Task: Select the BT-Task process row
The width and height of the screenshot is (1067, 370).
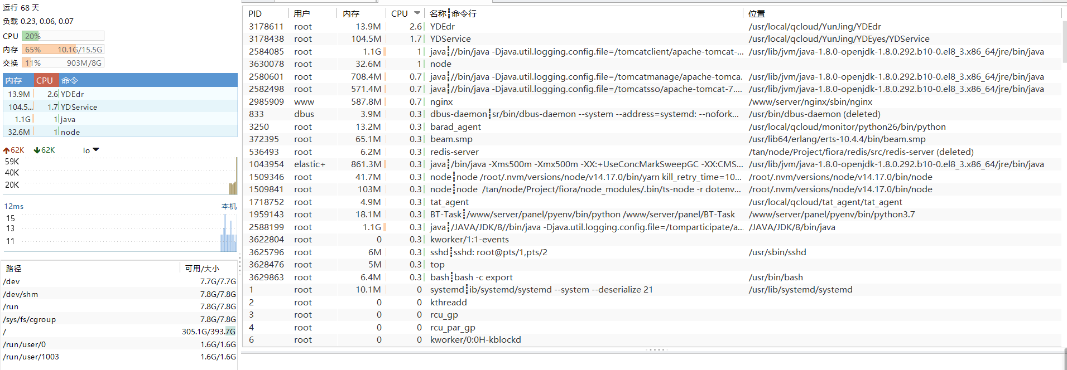Action: [x=652, y=214]
